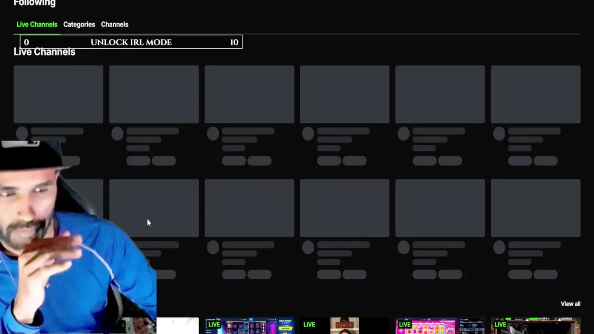The height and width of the screenshot is (334, 594).
Task: Switch to the Live Channels tab
Action: (x=37, y=24)
